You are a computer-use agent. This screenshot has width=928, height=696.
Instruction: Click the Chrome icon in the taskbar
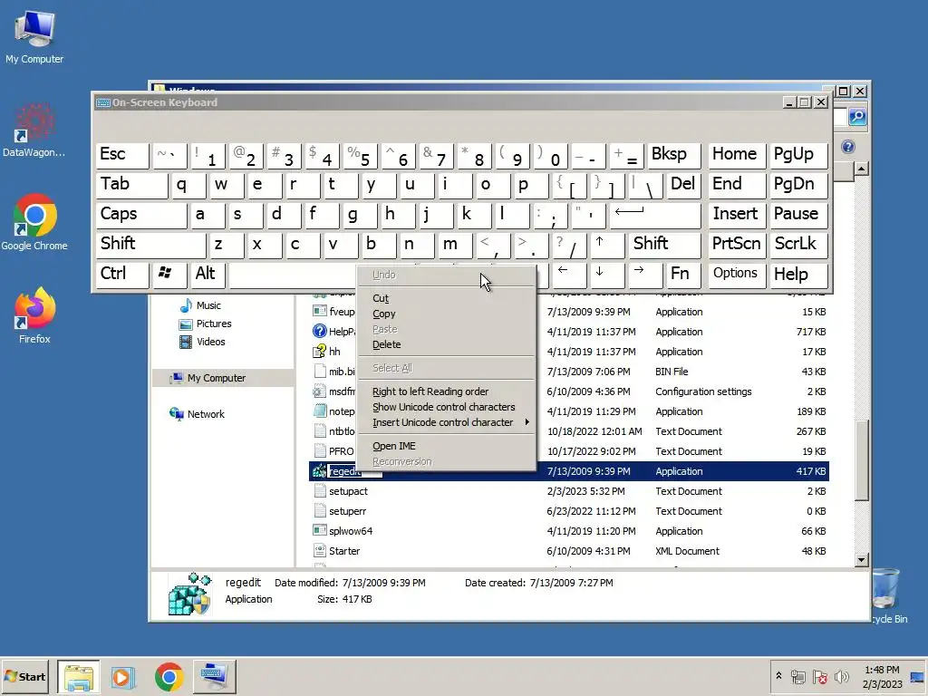tap(169, 676)
